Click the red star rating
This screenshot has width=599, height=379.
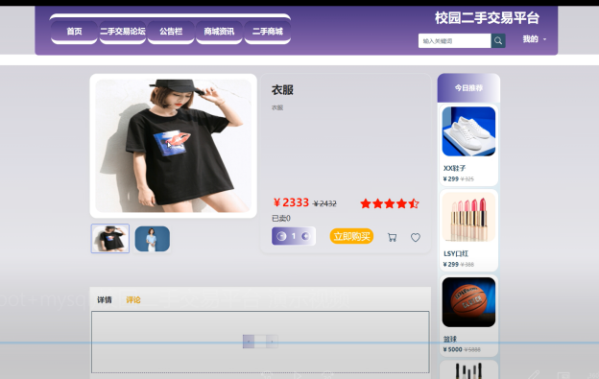390,203
